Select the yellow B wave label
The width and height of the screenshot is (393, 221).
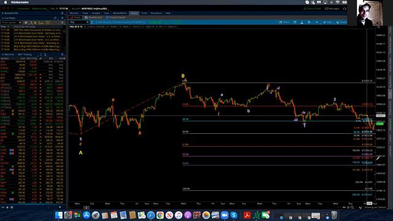[x=183, y=76]
